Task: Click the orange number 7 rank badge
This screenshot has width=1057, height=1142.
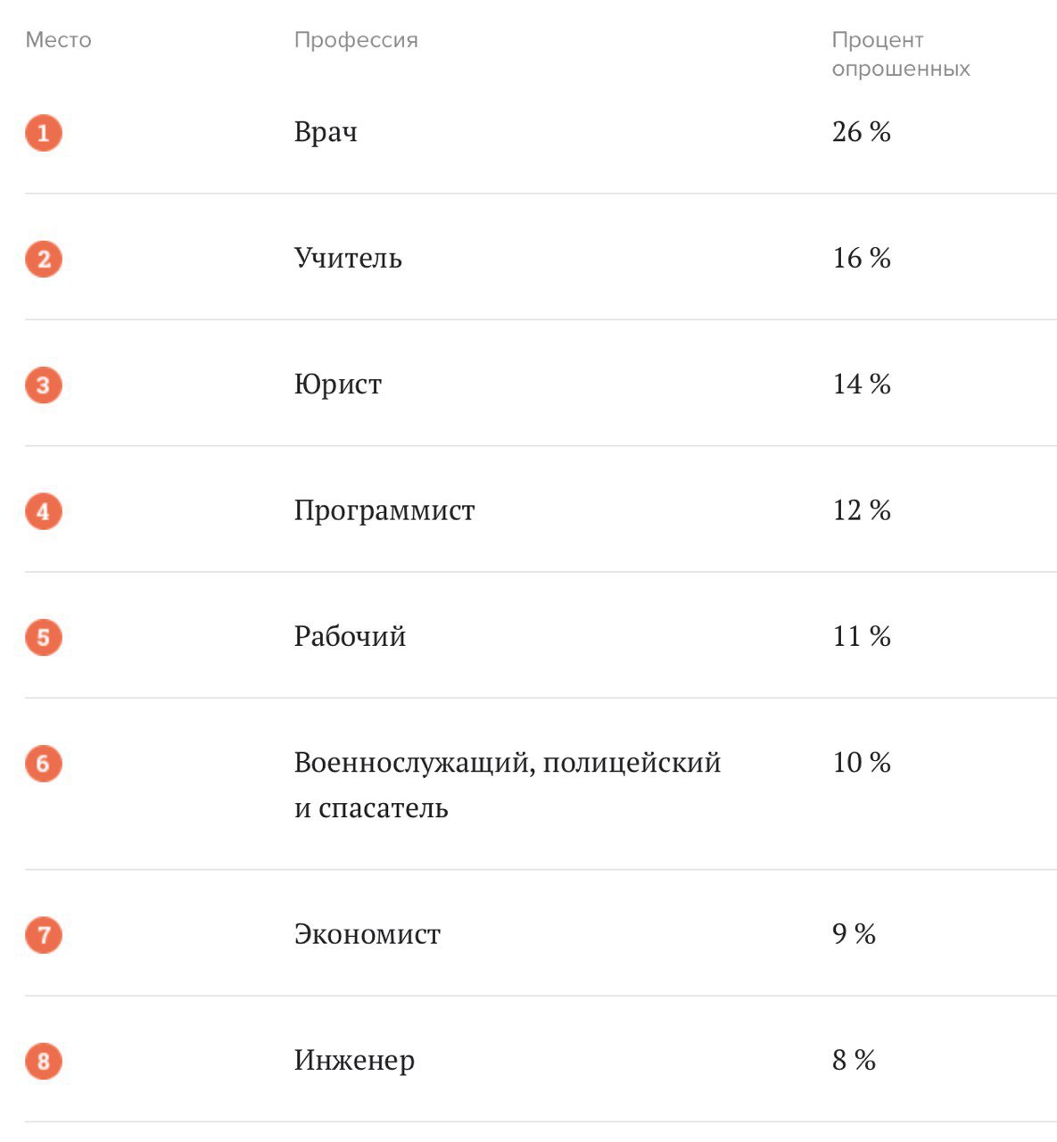Action: pyautogui.click(x=43, y=935)
